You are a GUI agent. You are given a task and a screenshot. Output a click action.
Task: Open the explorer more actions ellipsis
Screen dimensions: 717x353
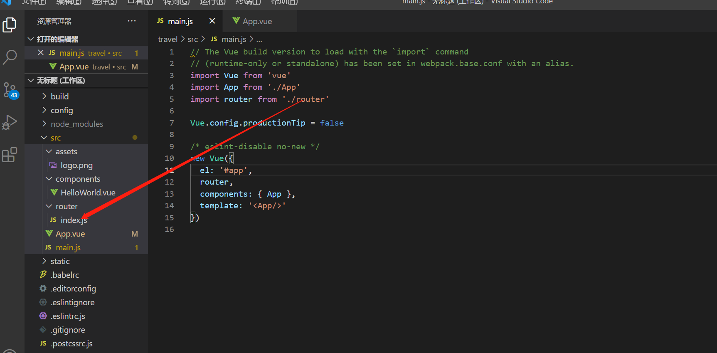tap(132, 21)
